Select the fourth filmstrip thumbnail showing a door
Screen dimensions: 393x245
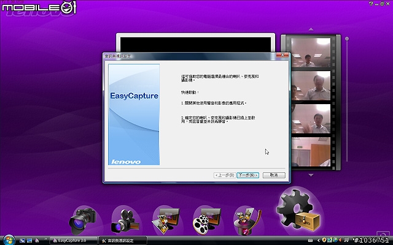point(311,152)
